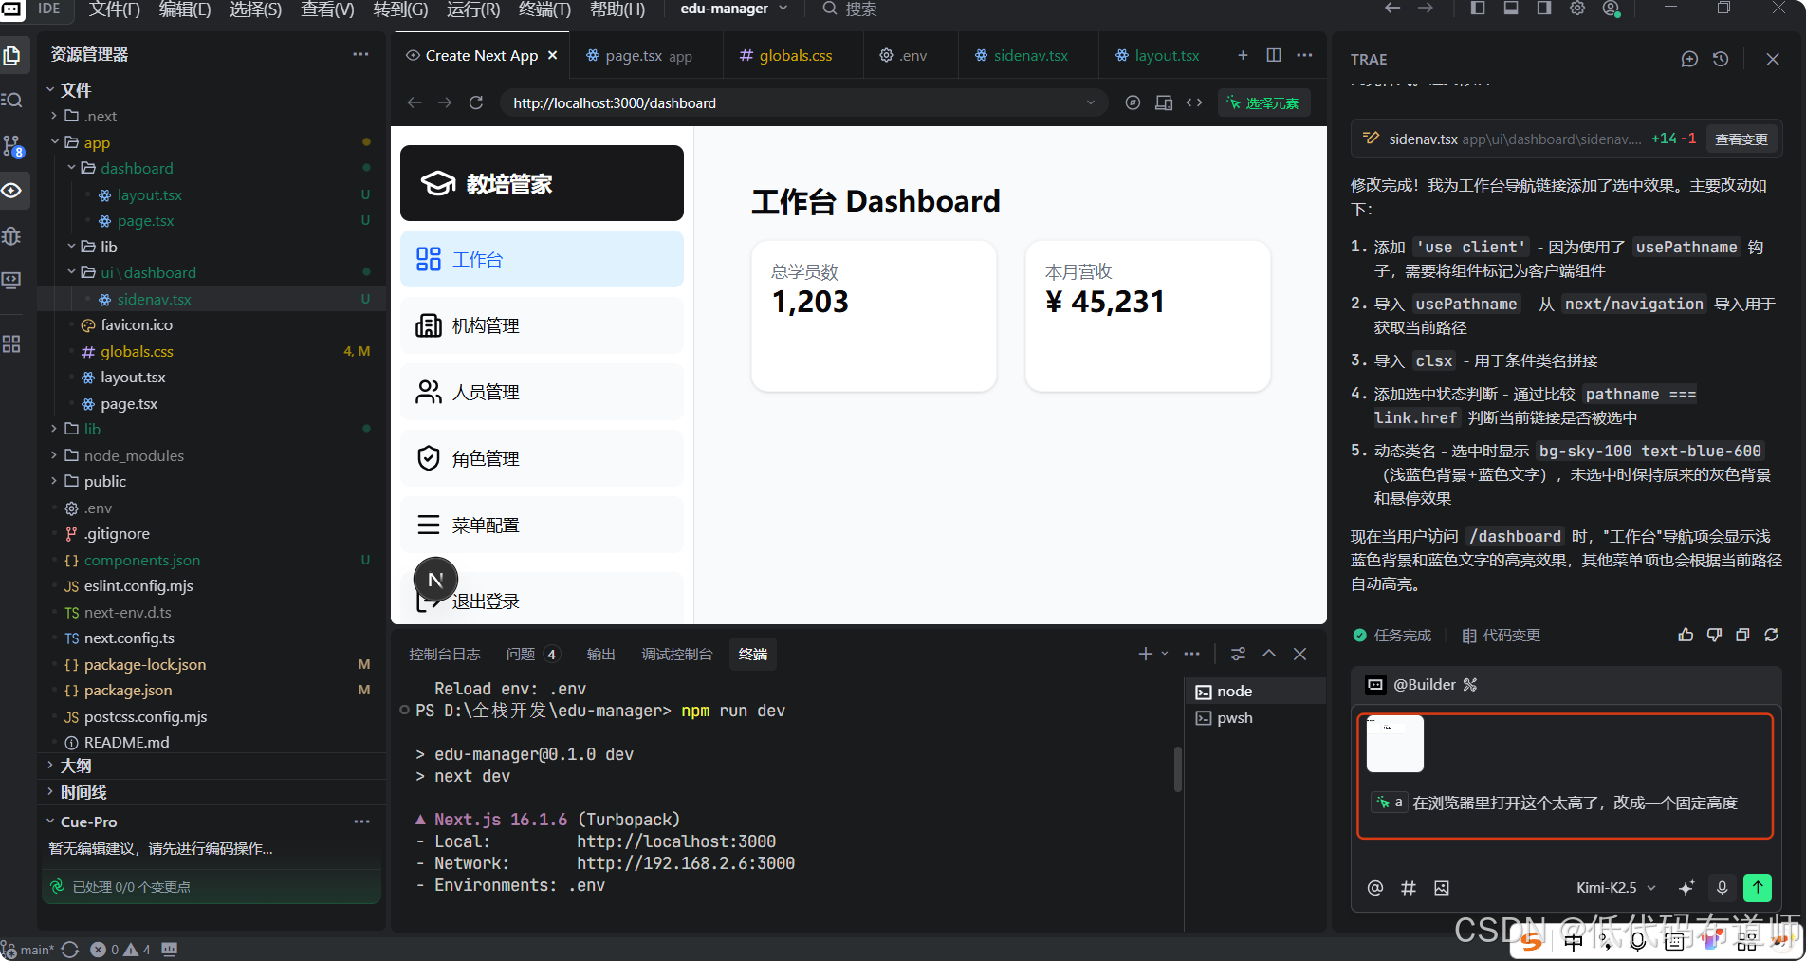The height and width of the screenshot is (961, 1806).
Task: Open the extensions view from the activity bar
Action: (13, 343)
